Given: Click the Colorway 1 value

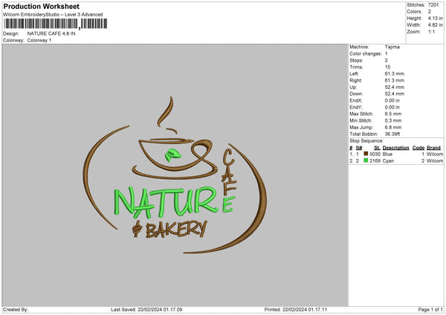Looking at the screenshot, I should pos(39,40).
